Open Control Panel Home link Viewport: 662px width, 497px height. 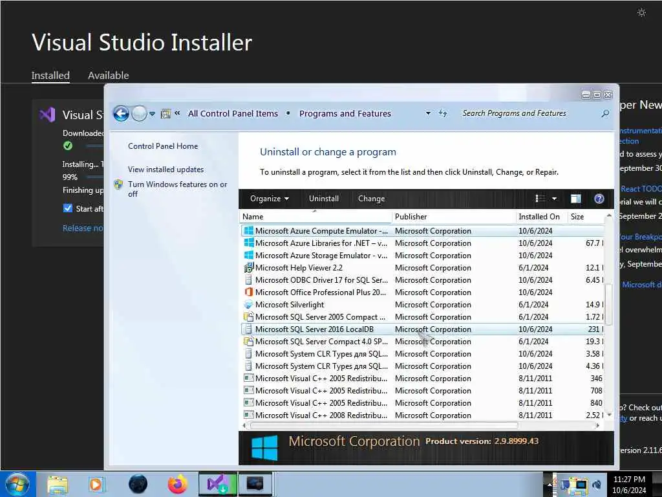(163, 146)
